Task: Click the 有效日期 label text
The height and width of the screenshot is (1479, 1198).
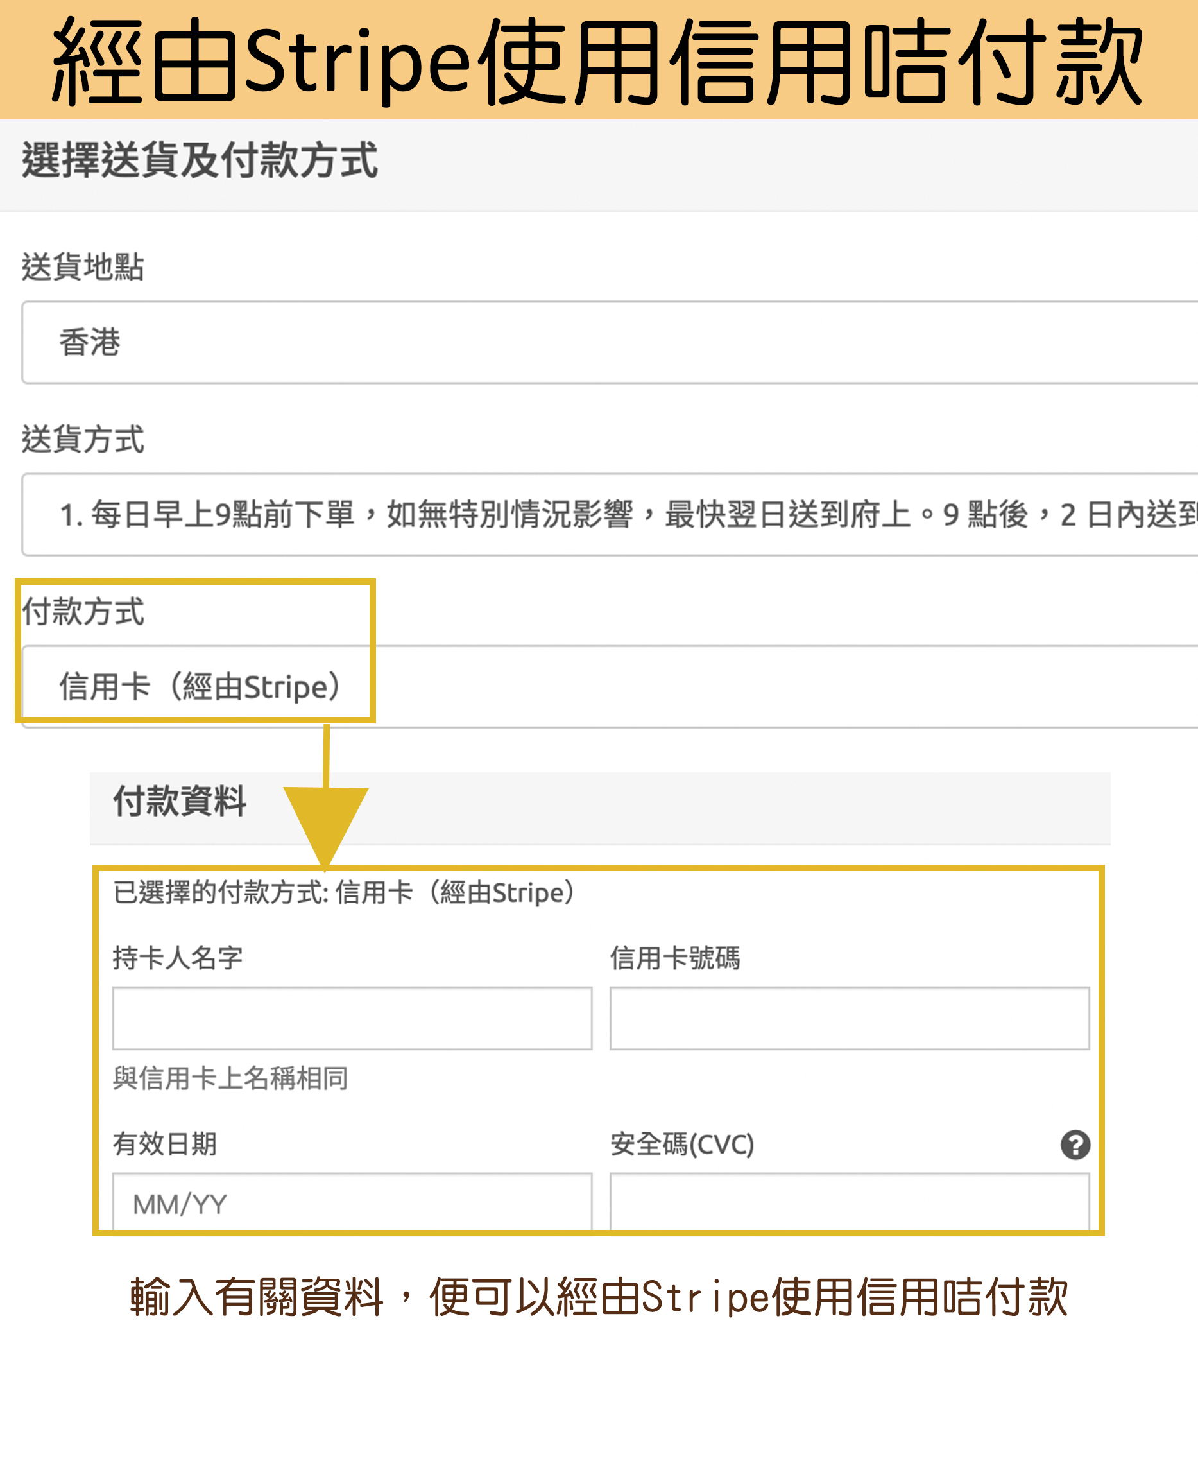Action: (x=164, y=1144)
